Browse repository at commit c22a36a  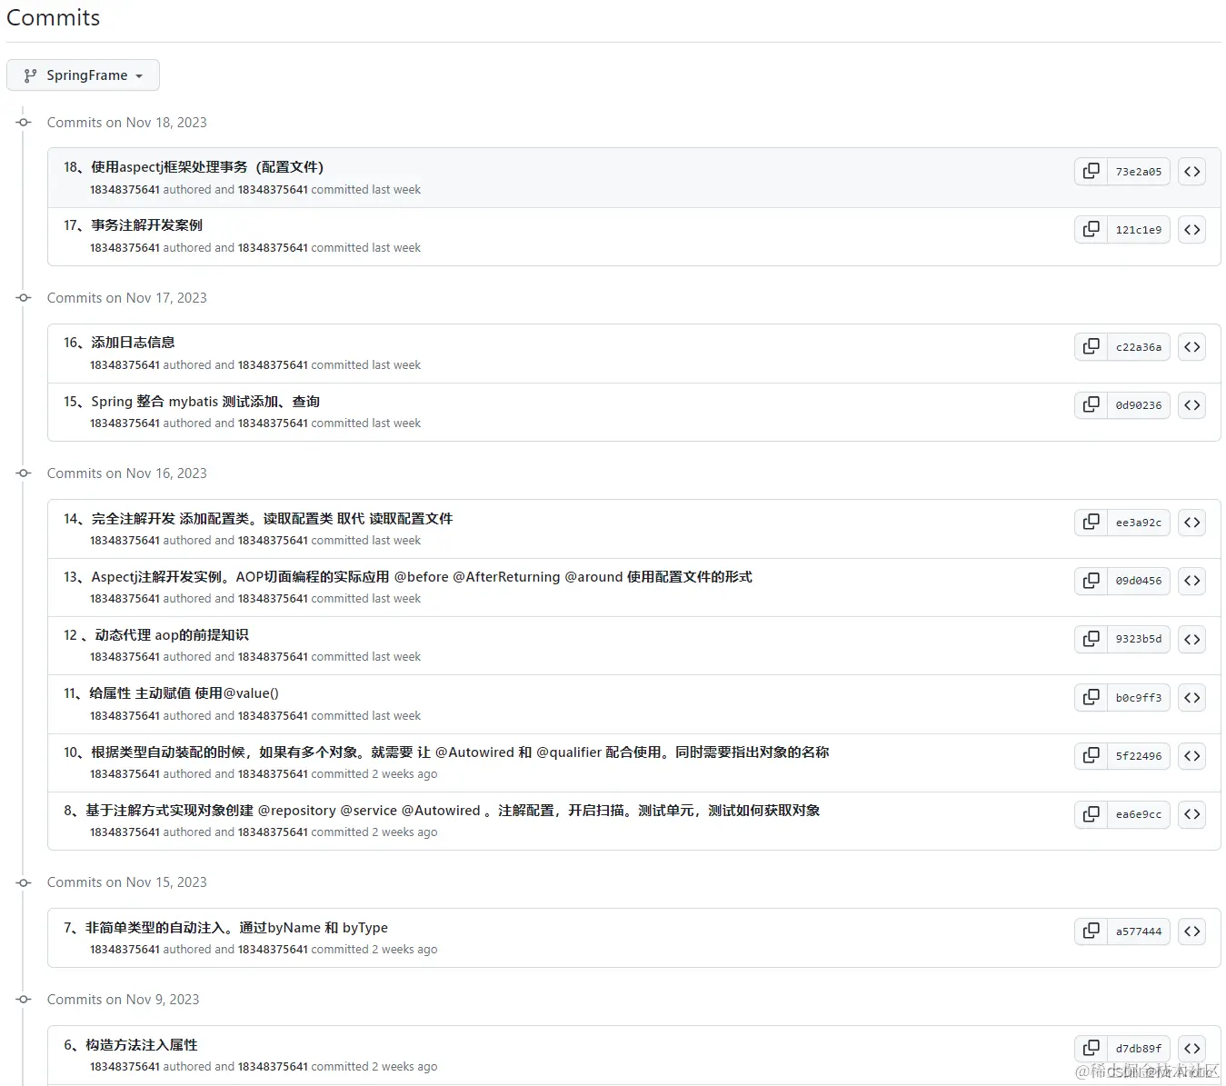click(1192, 346)
